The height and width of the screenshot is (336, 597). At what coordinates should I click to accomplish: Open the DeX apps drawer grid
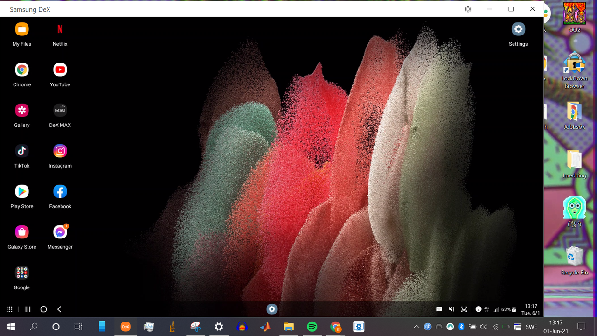pyautogui.click(x=9, y=309)
